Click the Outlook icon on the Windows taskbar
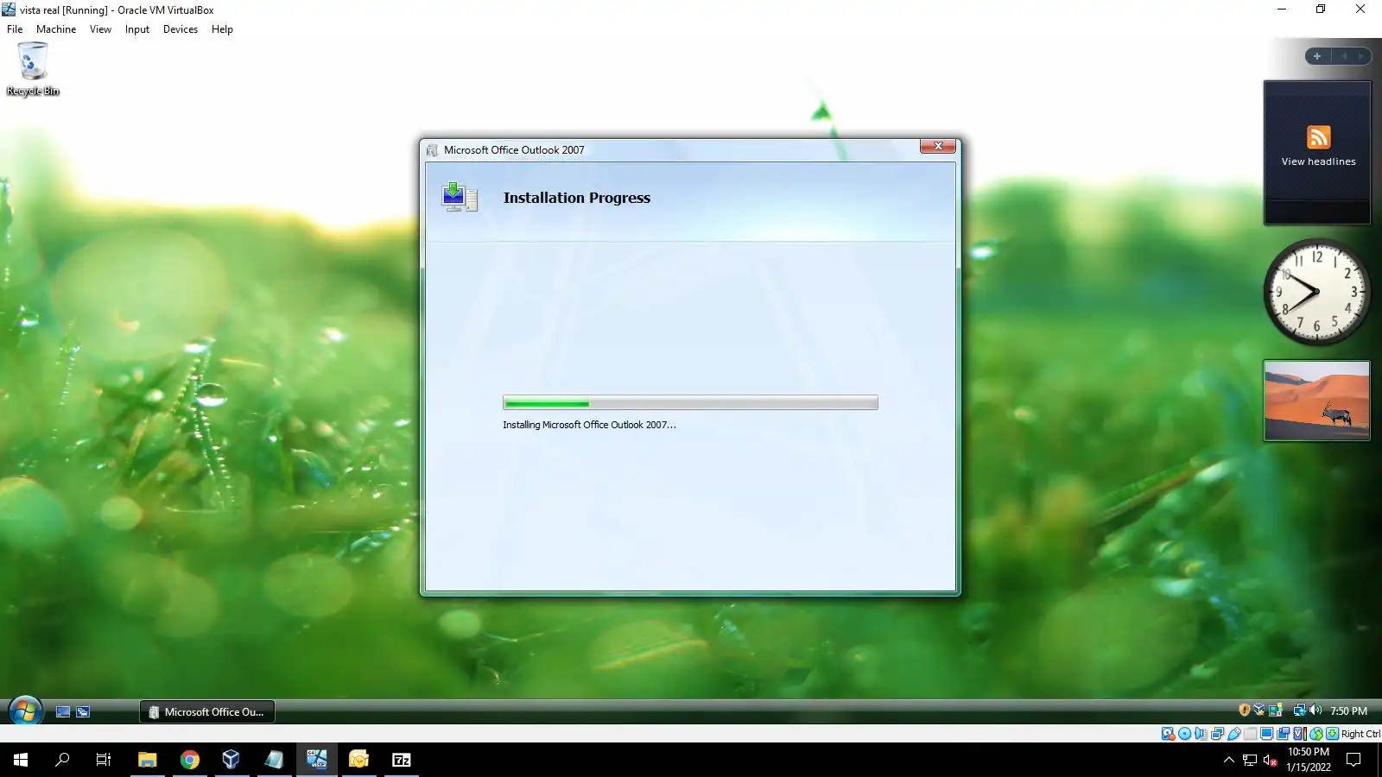Screen dimensions: 1382x777 (x=358, y=760)
